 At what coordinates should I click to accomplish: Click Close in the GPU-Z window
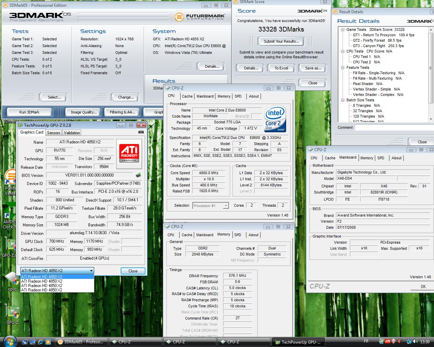133,271
